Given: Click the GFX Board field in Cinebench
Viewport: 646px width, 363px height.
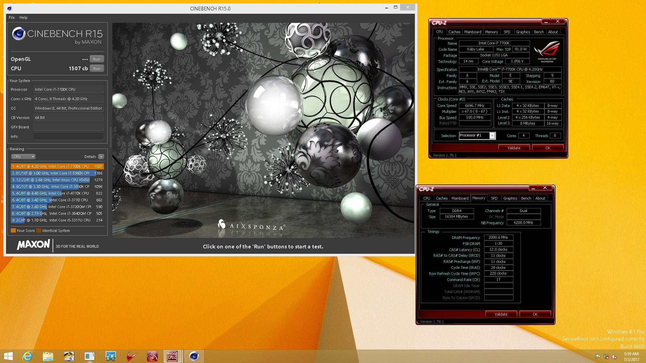Looking at the screenshot, I should (x=69, y=127).
